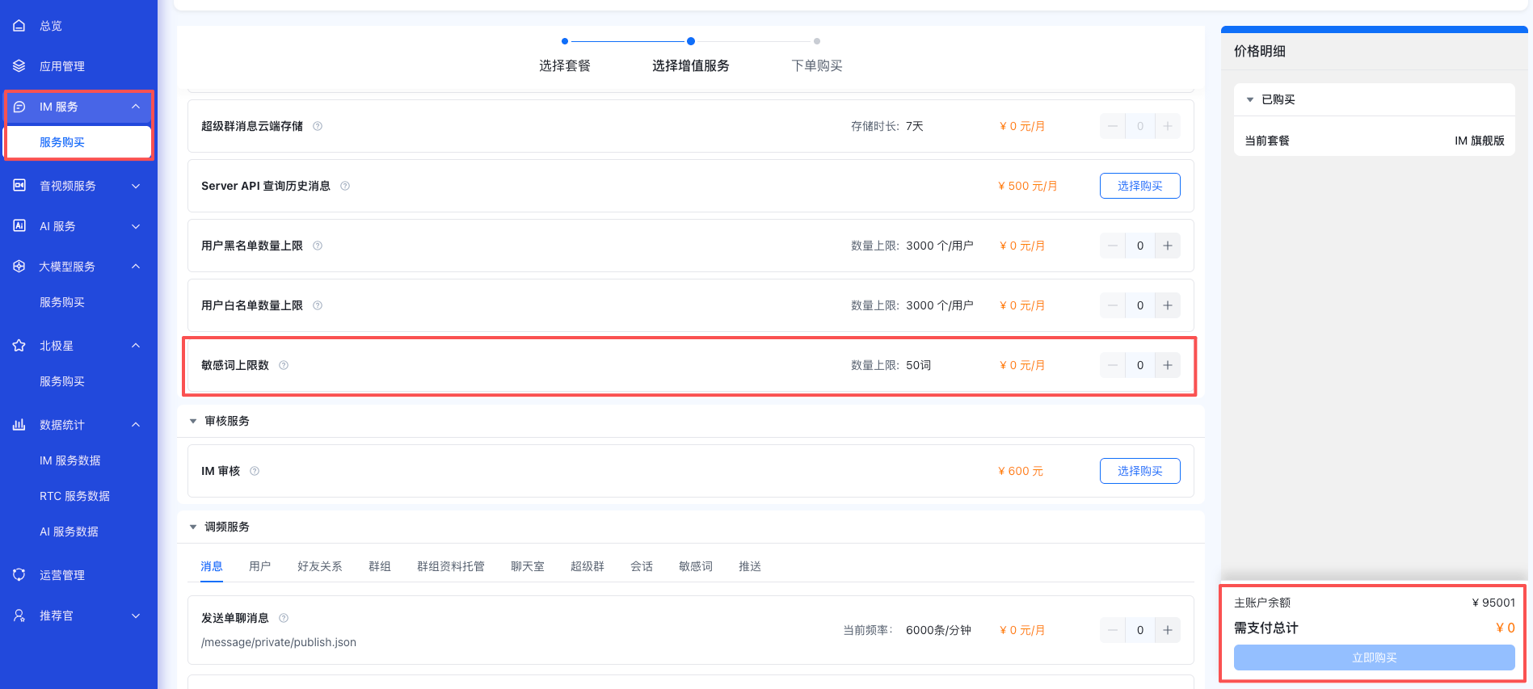Switch to the 好友关系 tab

tap(320, 566)
